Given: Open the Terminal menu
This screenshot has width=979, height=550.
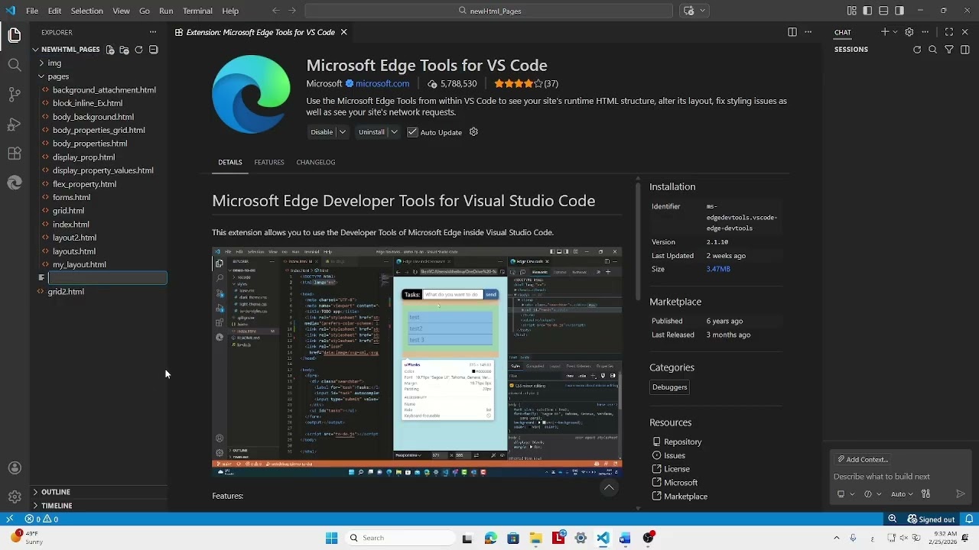Looking at the screenshot, I should pos(197,11).
